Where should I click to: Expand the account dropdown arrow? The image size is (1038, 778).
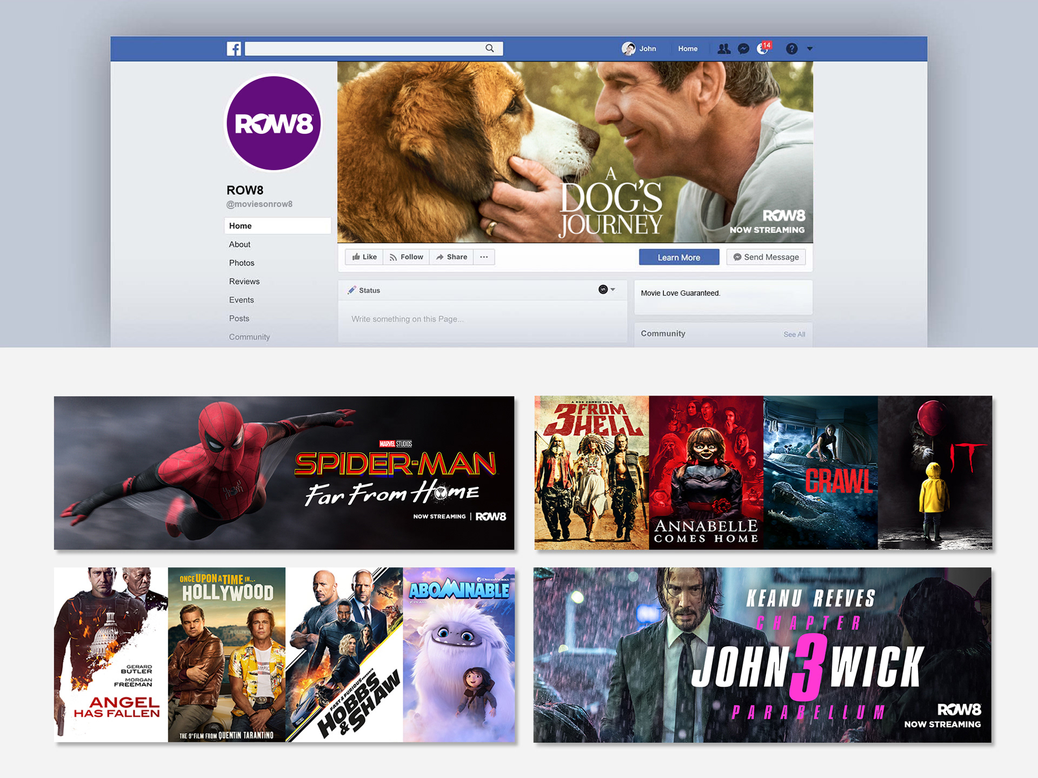[x=810, y=49]
